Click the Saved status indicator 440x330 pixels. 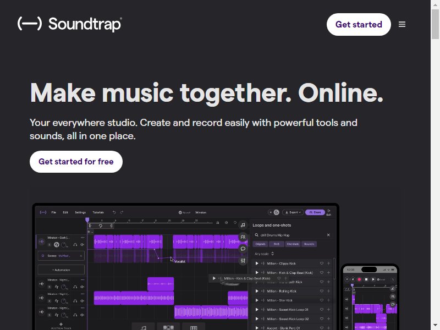pos(184,212)
